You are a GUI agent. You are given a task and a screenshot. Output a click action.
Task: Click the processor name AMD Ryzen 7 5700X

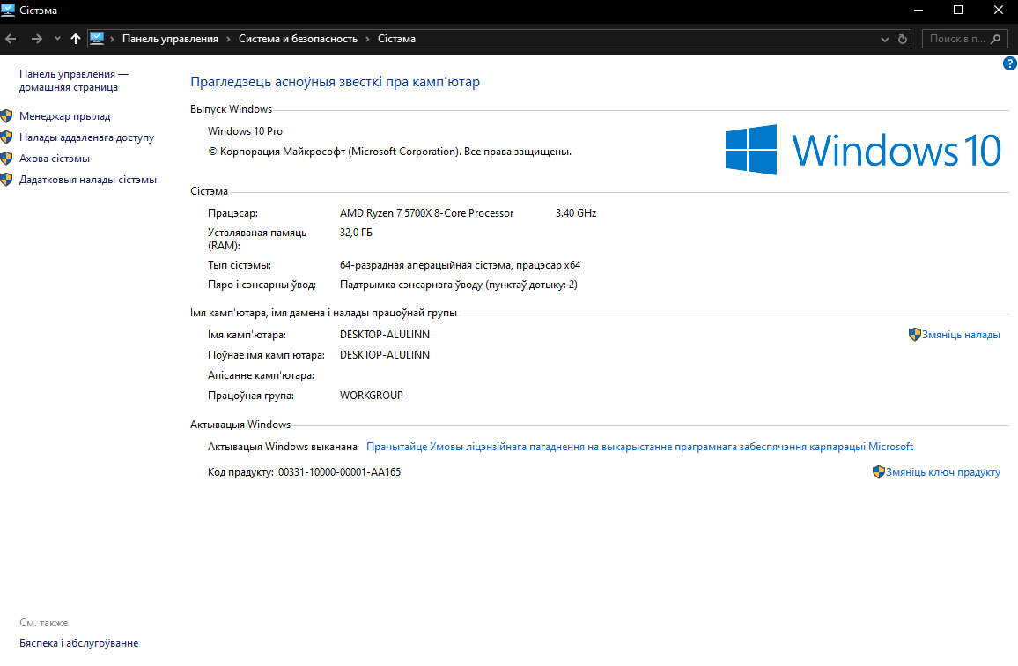click(x=426, y=213)
